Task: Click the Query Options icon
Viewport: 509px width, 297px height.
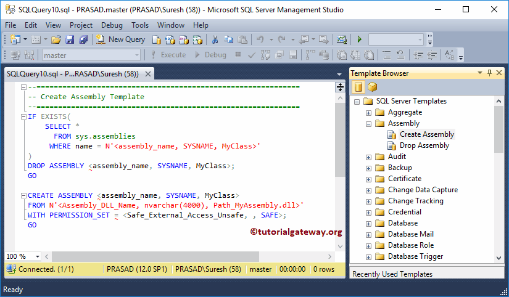Action: click(x=279, y=55)
